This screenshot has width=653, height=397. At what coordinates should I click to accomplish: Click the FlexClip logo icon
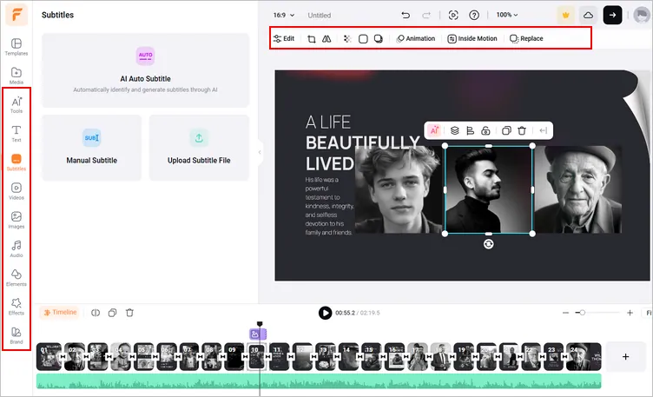pos(16,15)
